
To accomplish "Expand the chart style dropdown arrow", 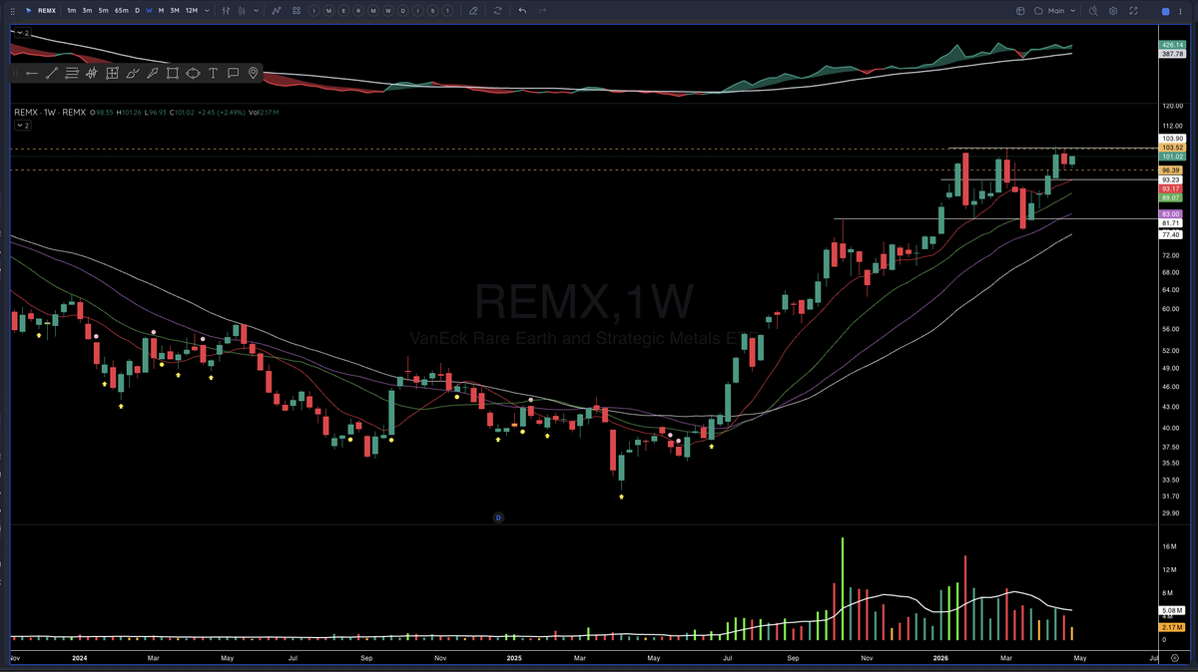I will 257,10.
